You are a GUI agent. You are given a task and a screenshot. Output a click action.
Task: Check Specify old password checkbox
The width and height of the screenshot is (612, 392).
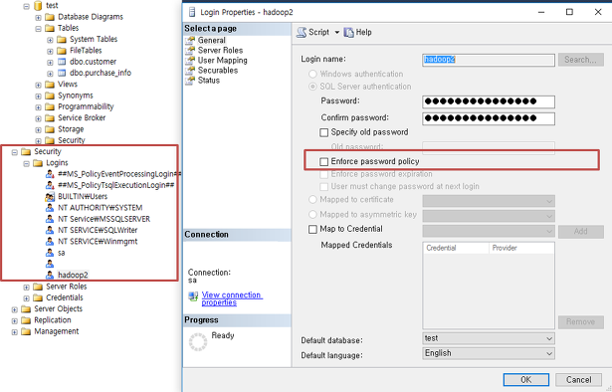(x=324, y=132)
